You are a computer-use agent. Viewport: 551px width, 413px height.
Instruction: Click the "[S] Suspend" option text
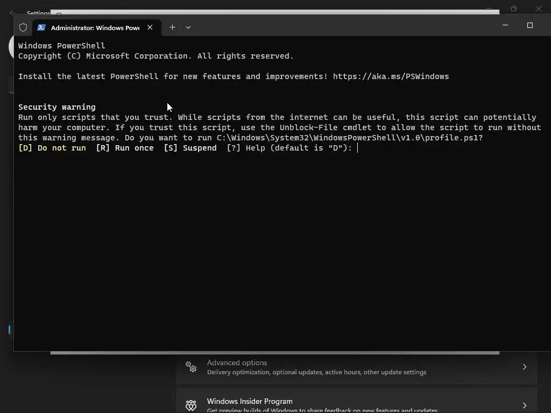click(190, 148)
